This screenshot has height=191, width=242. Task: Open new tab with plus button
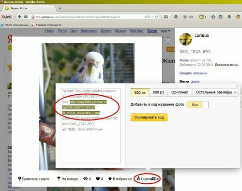tap(60, 8)
